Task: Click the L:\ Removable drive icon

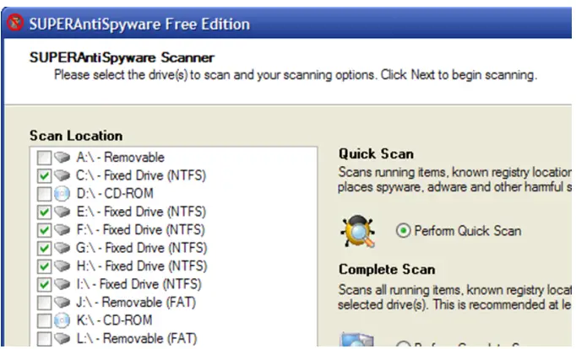Action: [62, 338]
